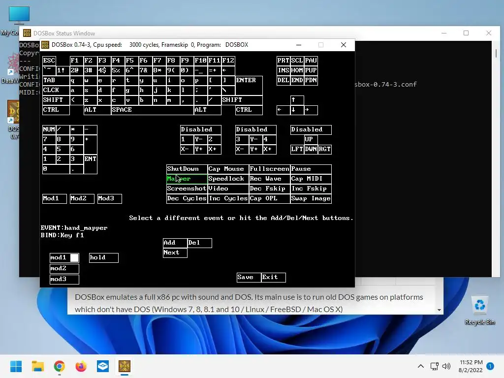This screenshot has height=378, width=504.
Task: Select the Cap Mouse event
Action: [x=228, y=169]
